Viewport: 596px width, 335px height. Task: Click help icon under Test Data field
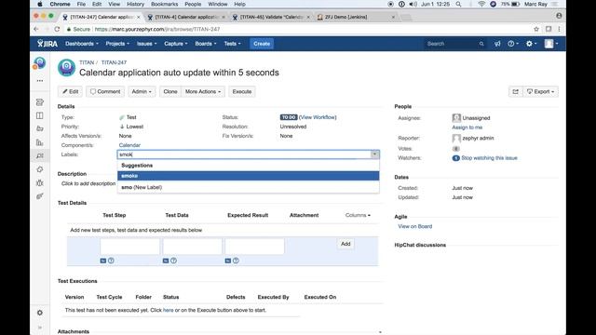tap(173, 261)
